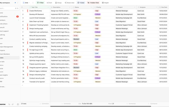Click Status distribution footer 'To Do (10) 48%'
This screenshot has width=169, height=107.
[85, 104]
